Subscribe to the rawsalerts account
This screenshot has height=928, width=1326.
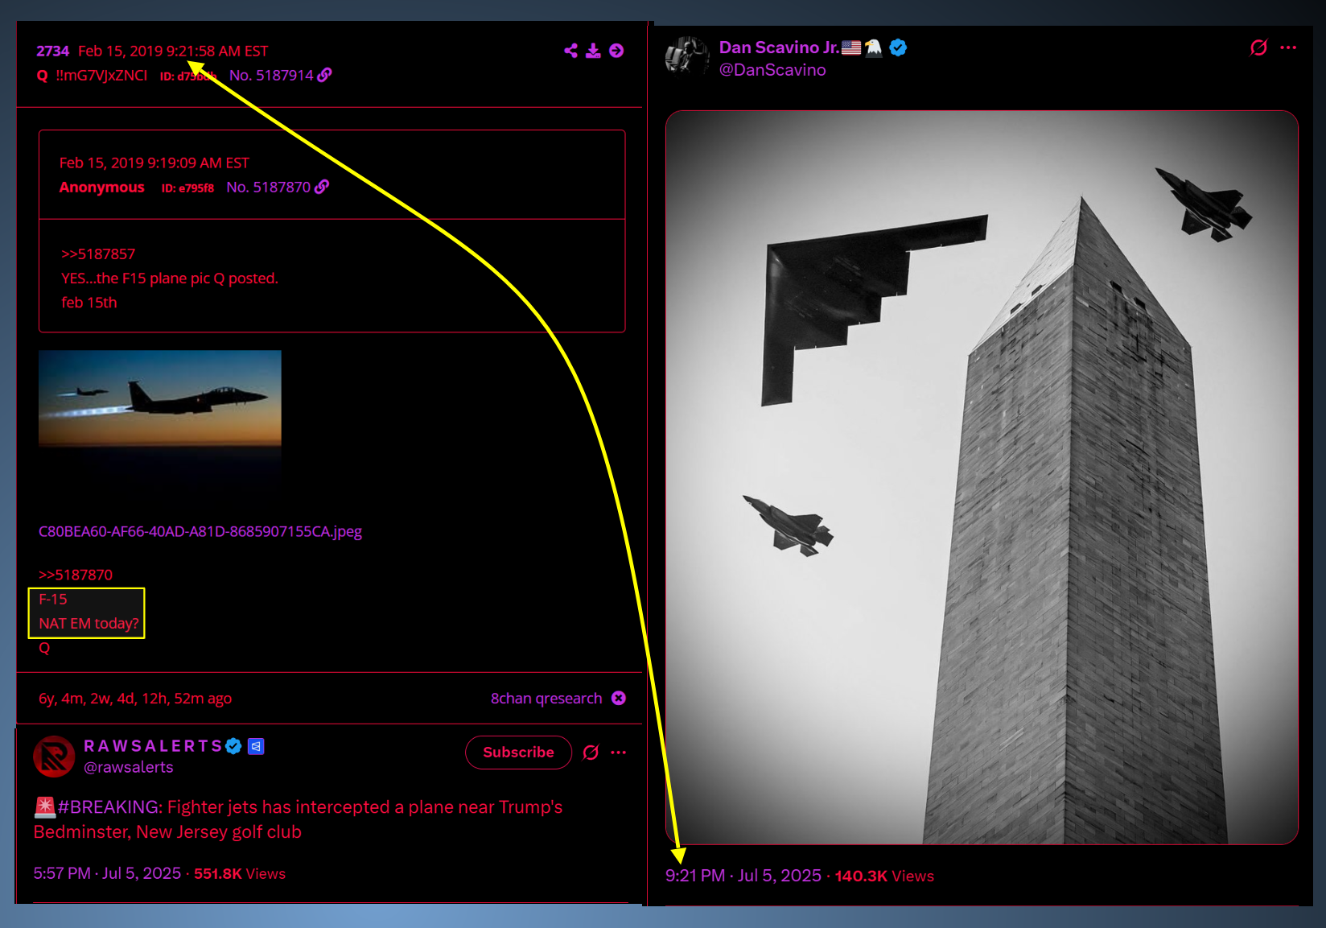point(518,752)
